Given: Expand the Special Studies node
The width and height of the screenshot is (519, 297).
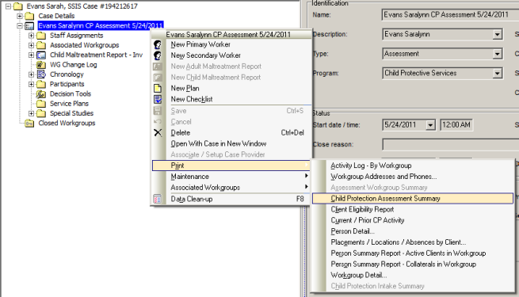Looking at the screenshot, I should [32, 113].
